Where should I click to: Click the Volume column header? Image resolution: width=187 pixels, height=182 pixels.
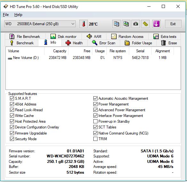[x=25, y=51]
